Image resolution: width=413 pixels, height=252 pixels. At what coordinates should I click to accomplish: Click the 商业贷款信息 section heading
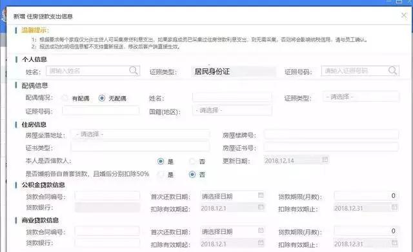point(40,220)
